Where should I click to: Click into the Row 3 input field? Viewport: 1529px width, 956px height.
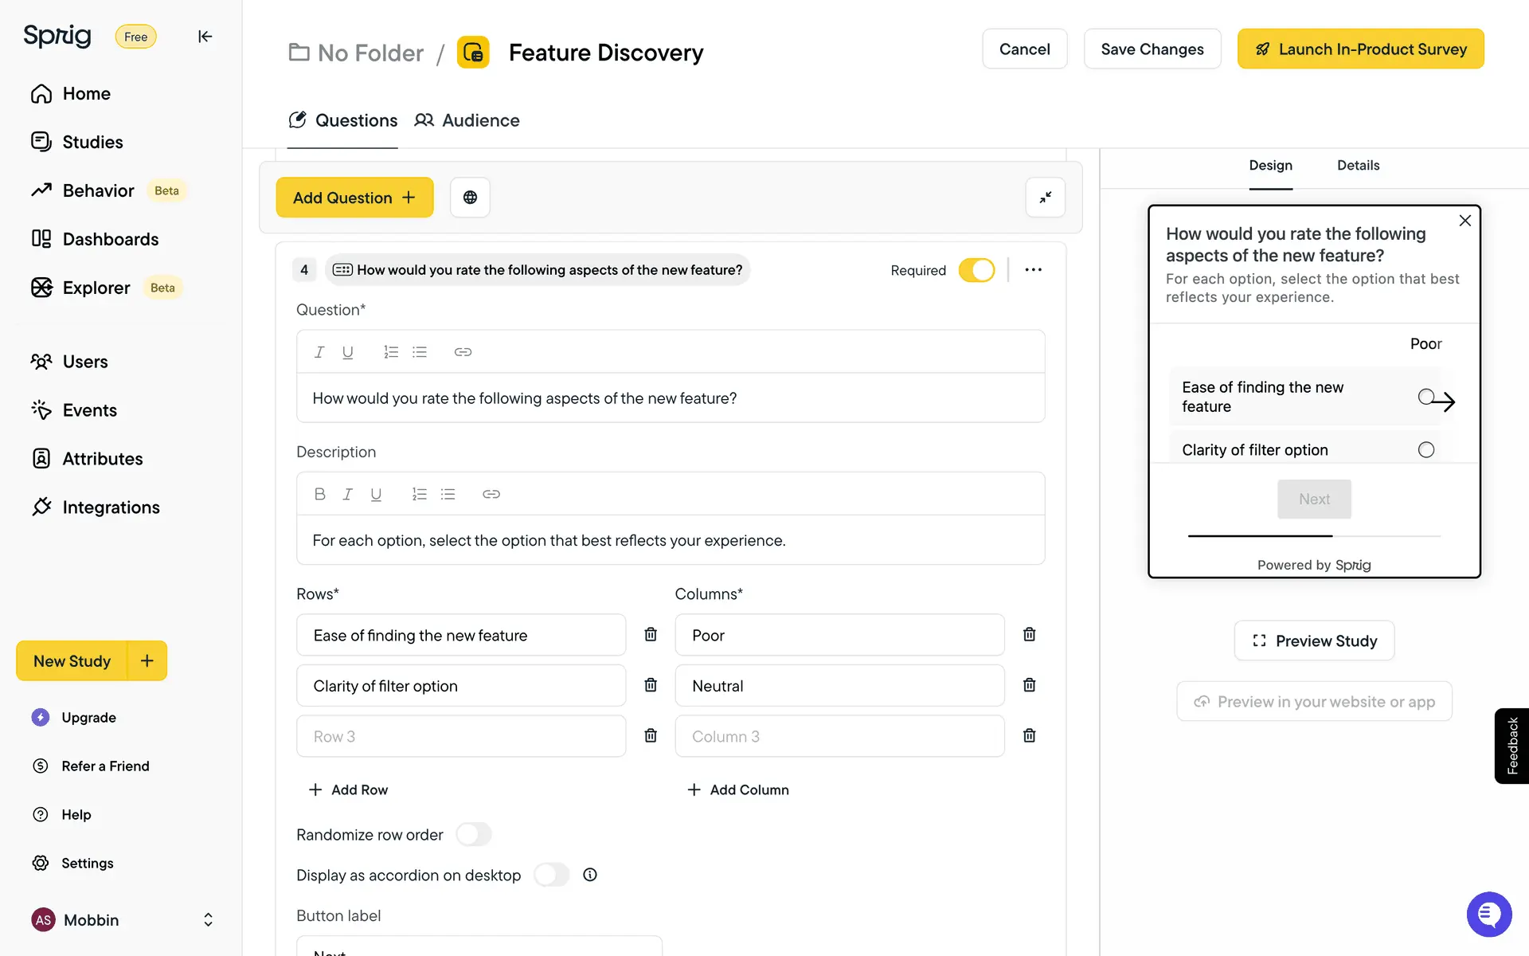click(460, 736)
